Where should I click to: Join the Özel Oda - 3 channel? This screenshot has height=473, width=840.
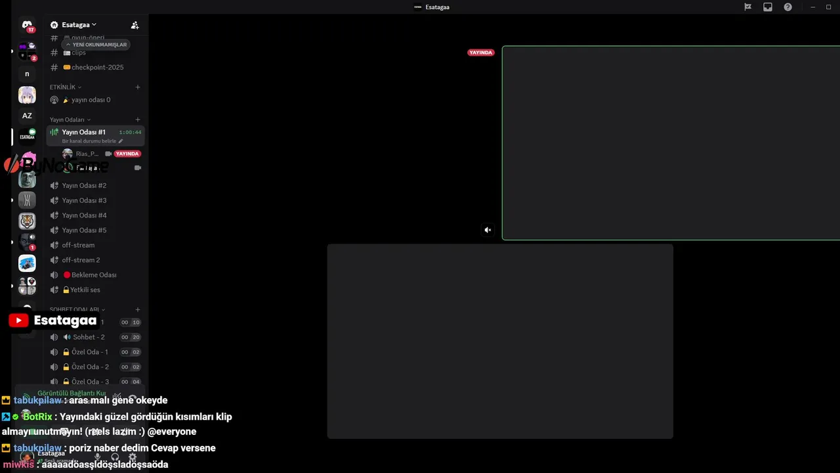(x=96, y=382)
